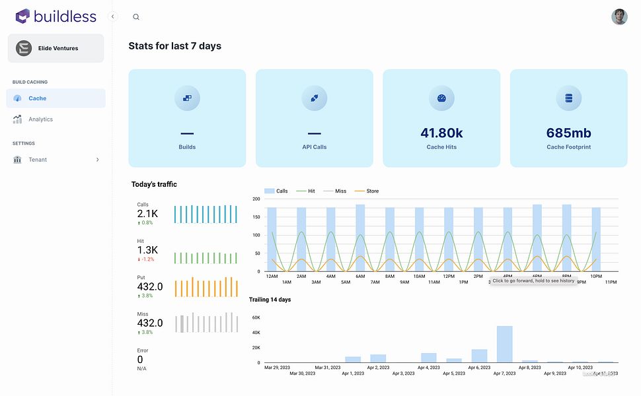The width and height of the screenshot is (641, 396).
Task: Click the Elide Ventures organization logo
Action: coord(24,48)
